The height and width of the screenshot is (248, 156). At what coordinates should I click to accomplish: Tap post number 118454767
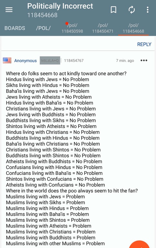tap(74, 60)
